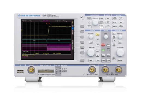Click the pattern generator S0 pin

click(x=60, y=71)
